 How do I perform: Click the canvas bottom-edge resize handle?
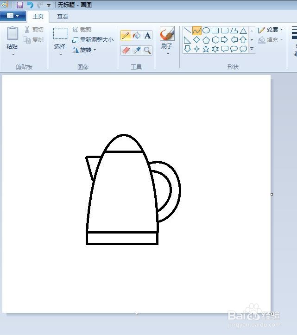(x=137, y=314)
